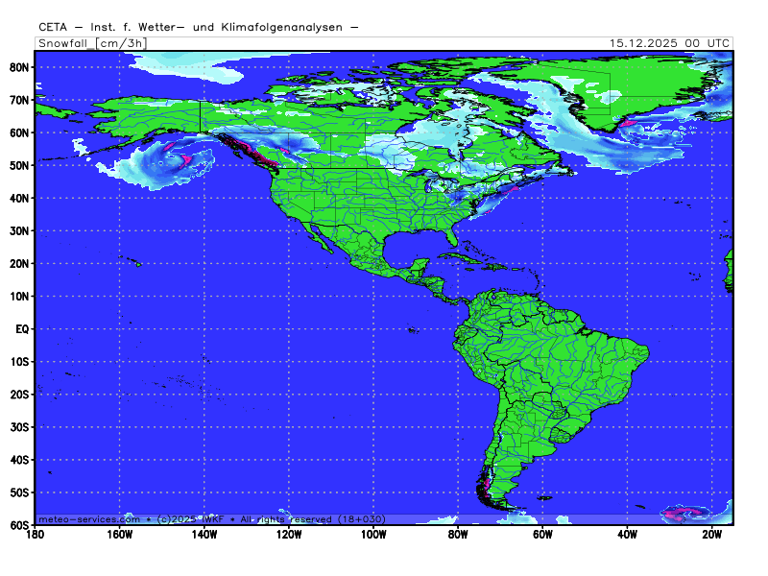Select the 100W longitude axis label
Image resolution: width=768 pixels, height=576 pixels.
click(373, 535)
